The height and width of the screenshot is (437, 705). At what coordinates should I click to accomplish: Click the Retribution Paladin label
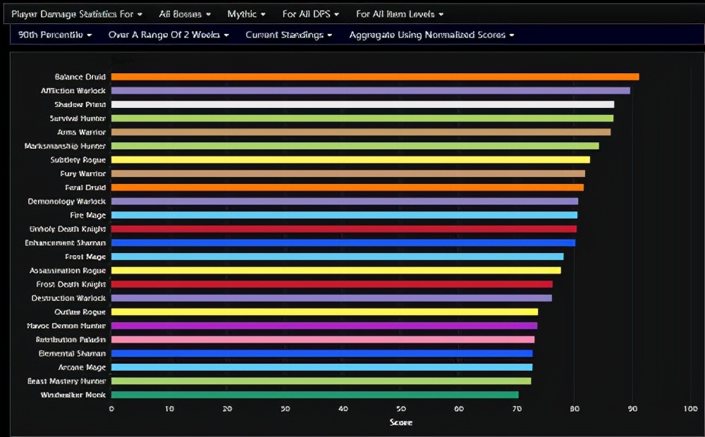tap(70, 340)
